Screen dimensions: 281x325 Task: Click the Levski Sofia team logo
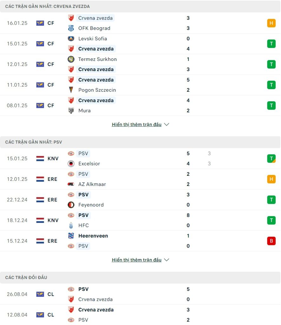click(71, 38)
